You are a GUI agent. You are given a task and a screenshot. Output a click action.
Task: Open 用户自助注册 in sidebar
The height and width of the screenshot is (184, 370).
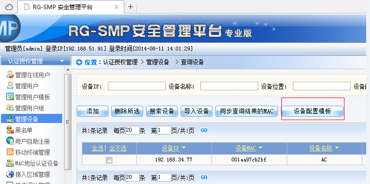pos(33,141)
